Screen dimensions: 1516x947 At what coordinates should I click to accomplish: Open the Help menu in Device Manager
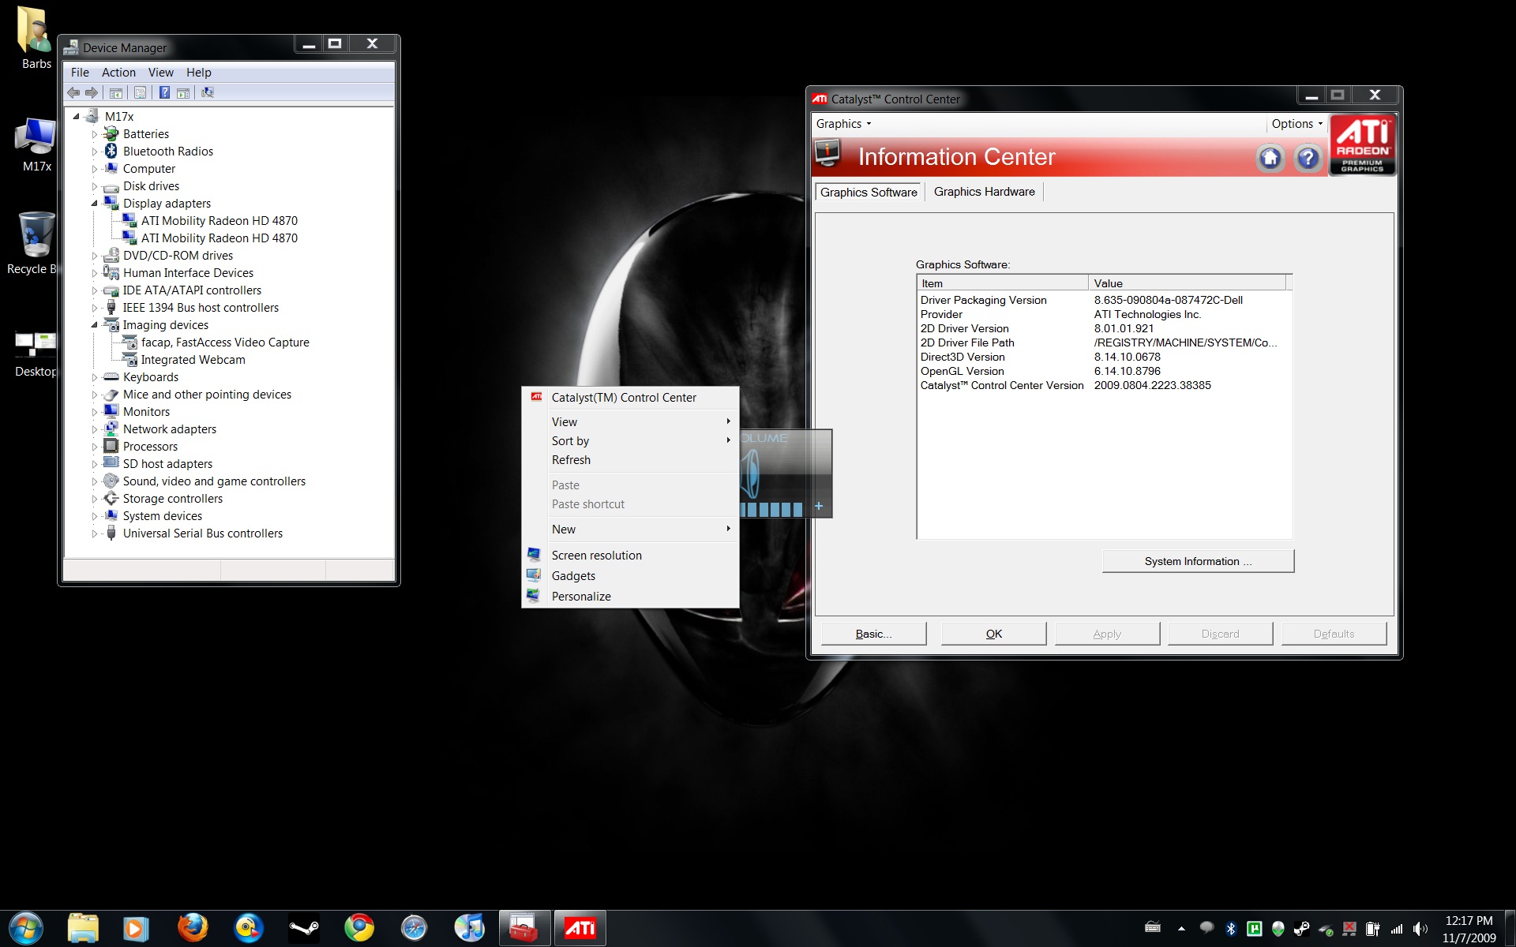[199, 73]
